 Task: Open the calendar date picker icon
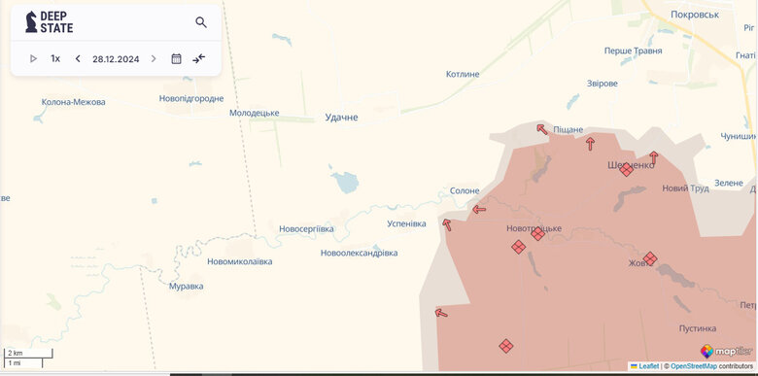pos(177,59)
